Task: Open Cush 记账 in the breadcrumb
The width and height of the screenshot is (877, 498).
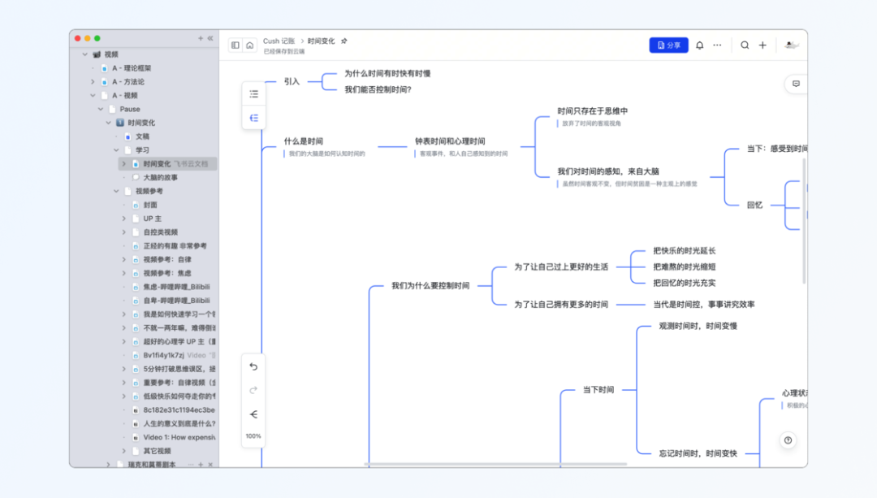Action: (279, 41)
